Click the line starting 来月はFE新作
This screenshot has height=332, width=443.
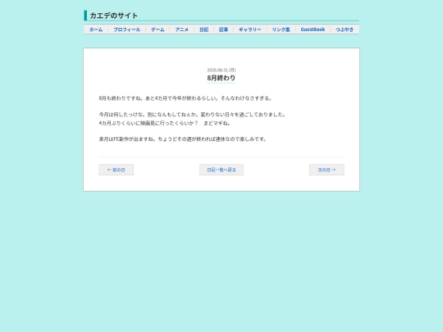click(183, 139)
